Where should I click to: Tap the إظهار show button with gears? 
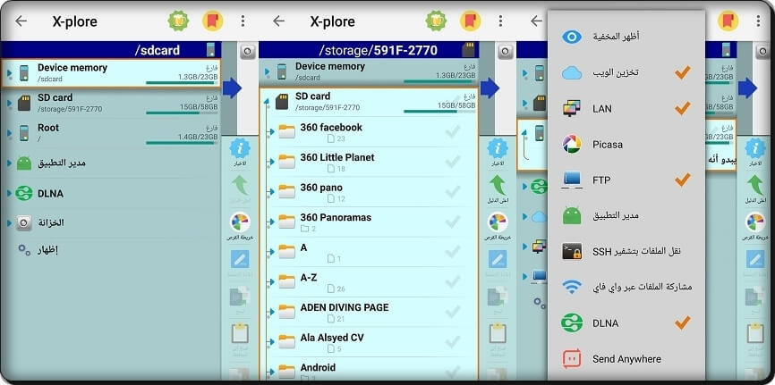38,250
